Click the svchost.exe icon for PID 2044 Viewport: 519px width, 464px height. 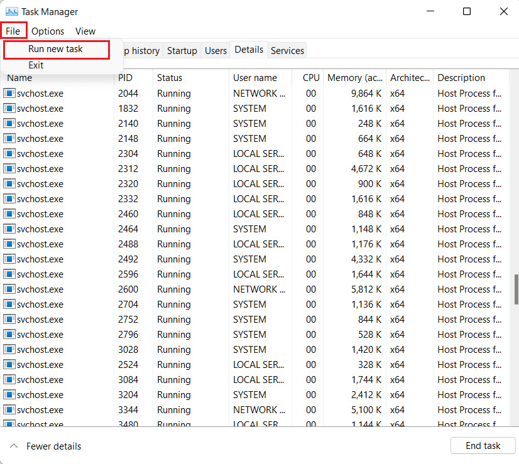[x=9, y=94]
